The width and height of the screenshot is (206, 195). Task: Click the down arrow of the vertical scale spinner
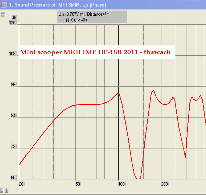coord(3,16)
